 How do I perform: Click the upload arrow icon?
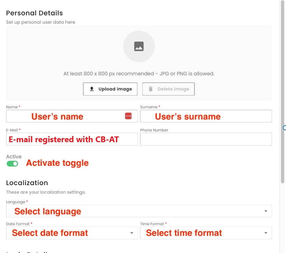point(92,89)
